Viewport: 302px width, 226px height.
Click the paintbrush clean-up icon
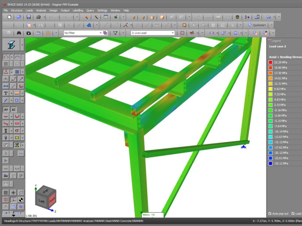pyautogui.click(x=116, y=17)
